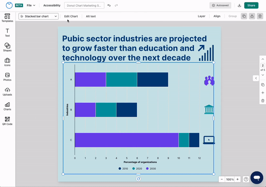Click the Edit Chart button
Image resolution: width=266 pixels, height=187 pixels.
71,16
